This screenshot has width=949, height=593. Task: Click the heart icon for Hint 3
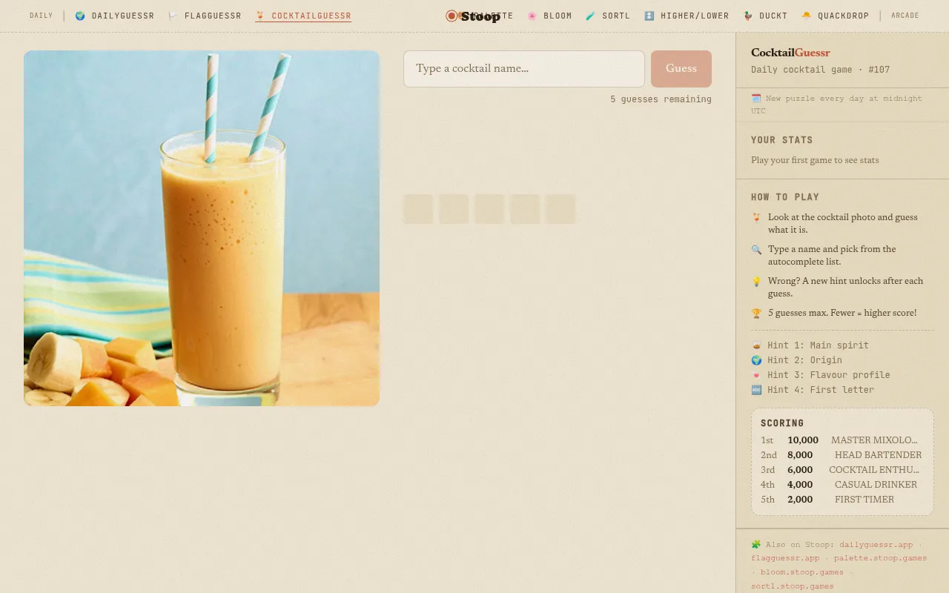pyautogui.click(x=756, y=375)
